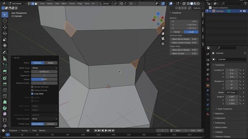Switch to edge select mode
This screenshot has width=248, height=139.
coord(33,3)
